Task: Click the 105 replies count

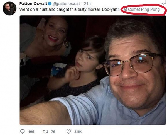Action: pyautogui.click(x=31, y=131)
